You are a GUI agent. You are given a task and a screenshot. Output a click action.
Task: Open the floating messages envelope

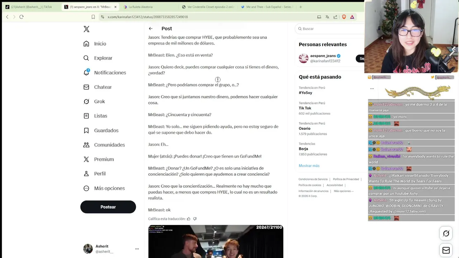(x=446, y=250)
